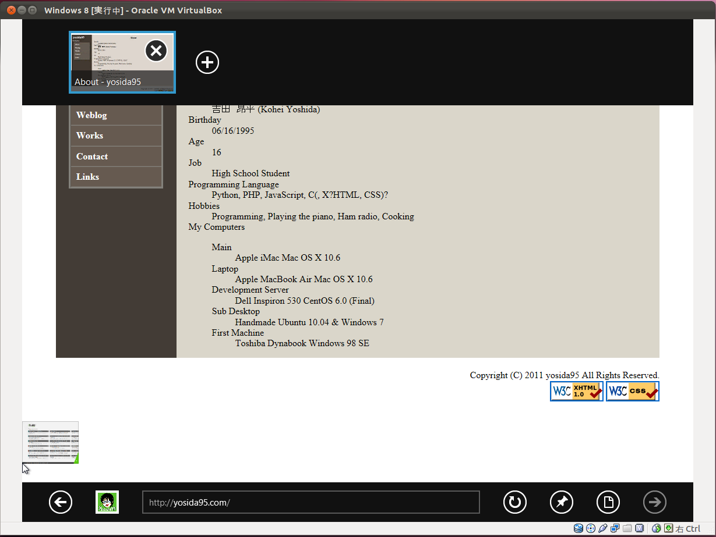Click the VirtualBox hard disk activity icon
Screen dimensions: 716x537
(578, 528)
